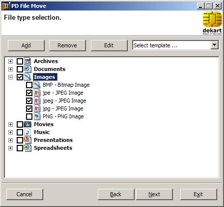Select the Movies label
224x207 pixels.
(x=44, y=124)
